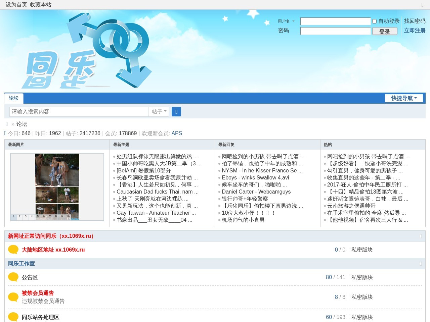Open the 书豪出品 thread link
This screenshot has width=430, height=322.
(155, 220)
